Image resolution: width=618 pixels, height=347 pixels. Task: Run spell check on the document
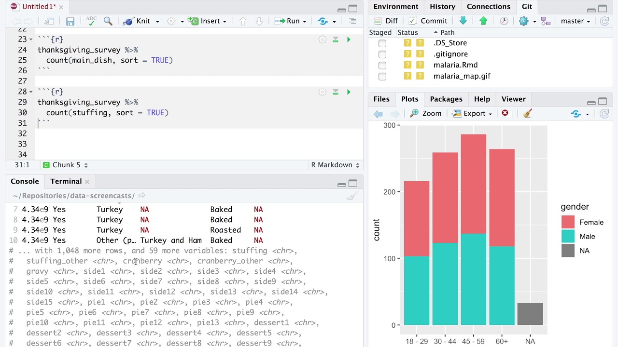tap(91, 21)
